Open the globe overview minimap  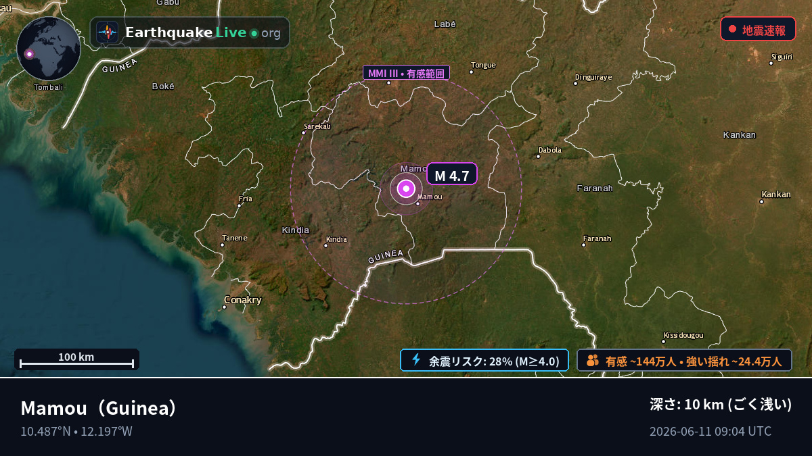click(49, 49)
